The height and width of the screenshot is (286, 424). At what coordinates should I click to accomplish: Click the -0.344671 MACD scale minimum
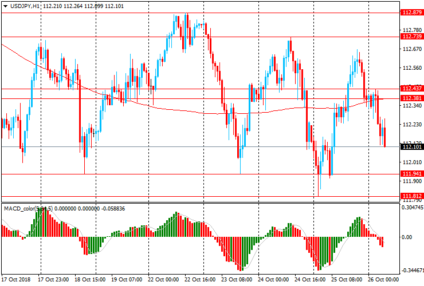(x=413, y=271)
